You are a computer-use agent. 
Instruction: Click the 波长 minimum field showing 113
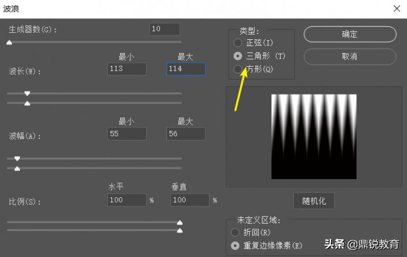pos(127,69)
